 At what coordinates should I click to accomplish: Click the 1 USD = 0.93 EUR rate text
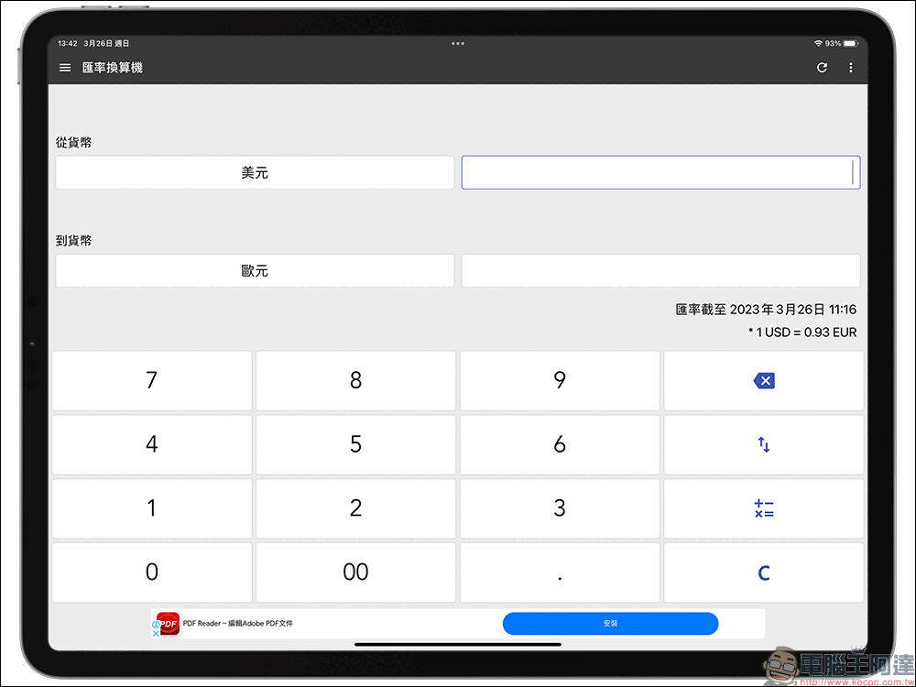(802, 333)
